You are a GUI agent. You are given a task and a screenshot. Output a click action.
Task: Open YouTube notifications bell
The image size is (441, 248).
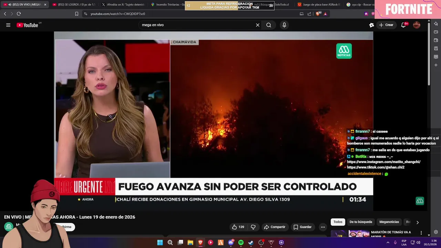point(403,25)
